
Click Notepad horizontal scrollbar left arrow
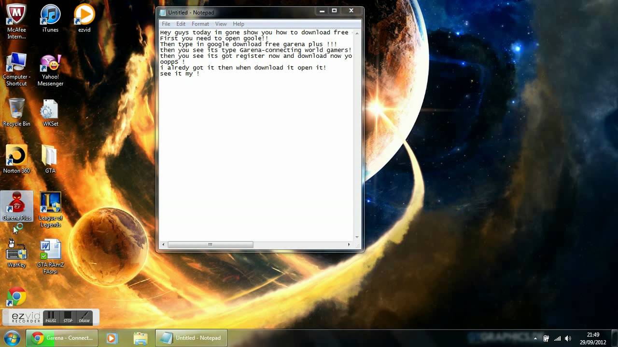click(x=163, y=245)
